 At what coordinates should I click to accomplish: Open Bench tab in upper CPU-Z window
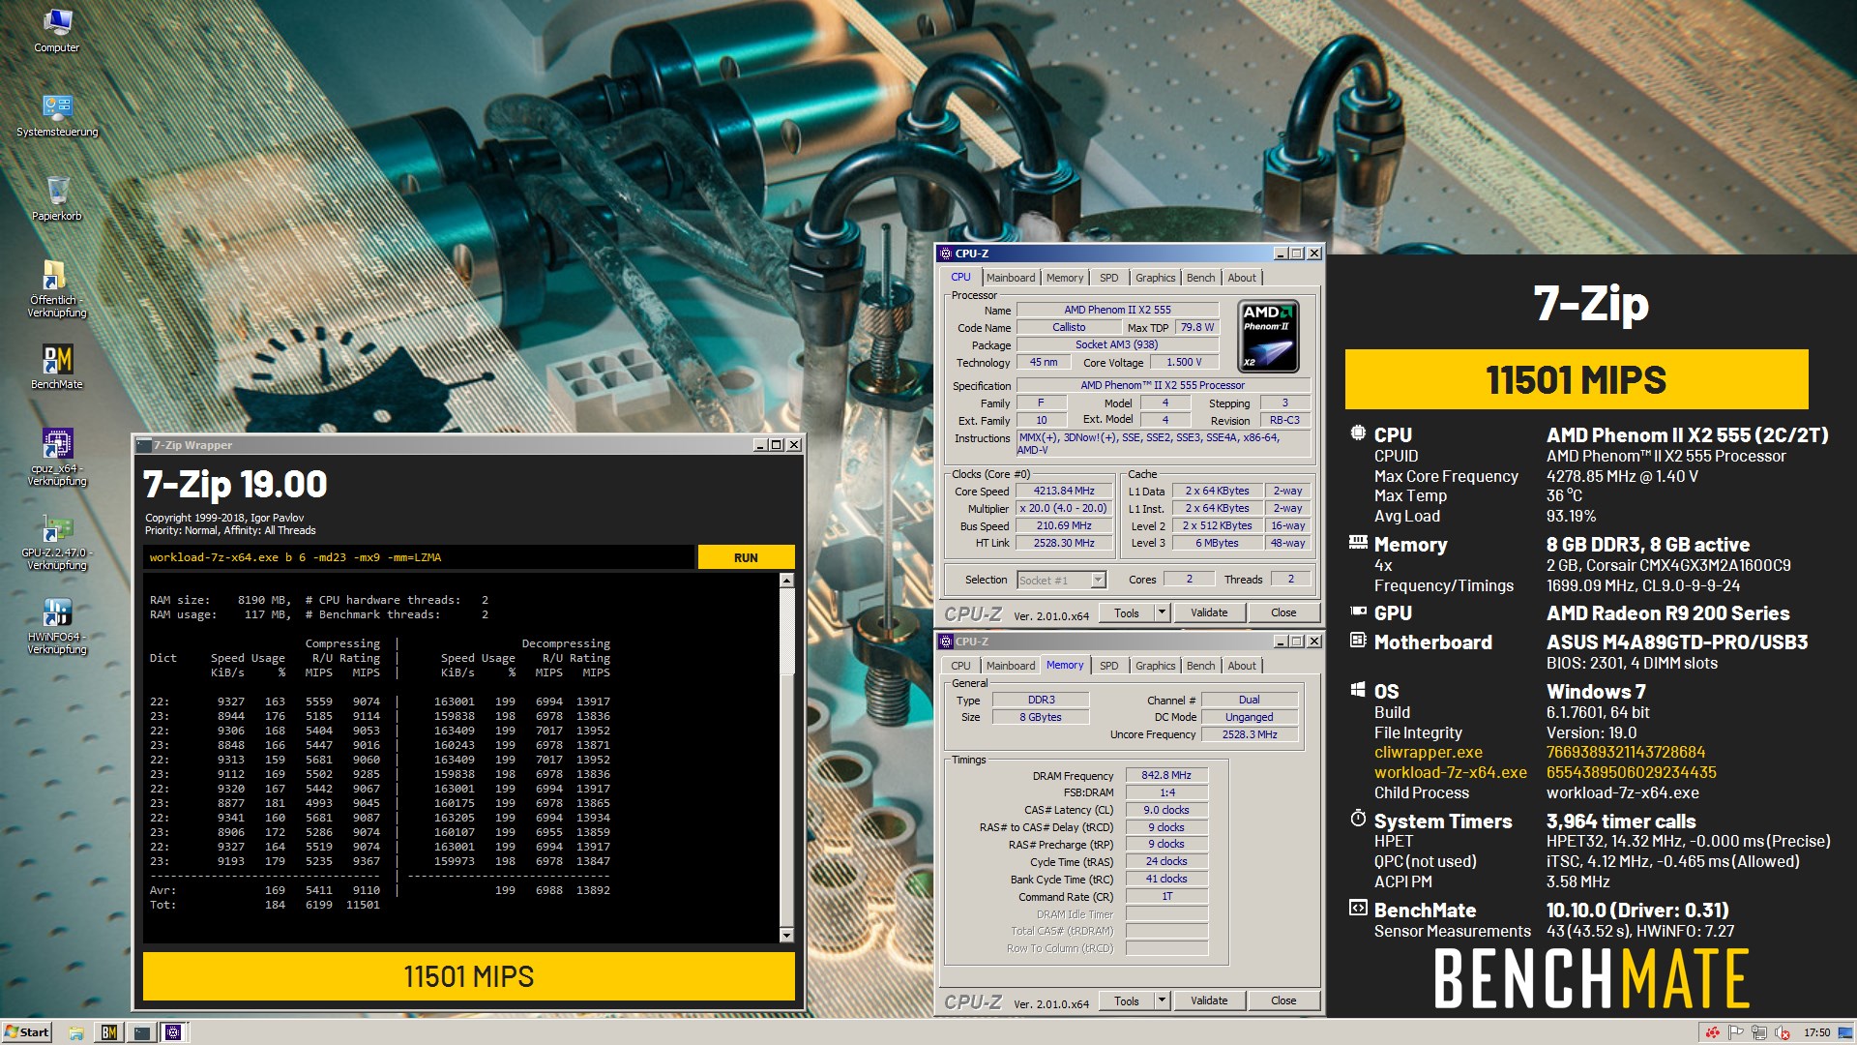tap(1201, 278)
